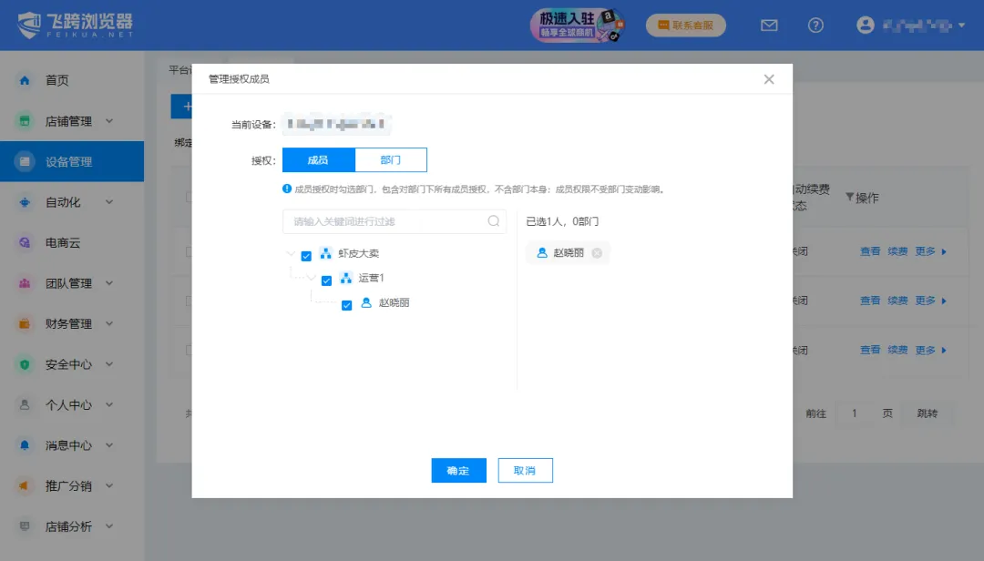The width and height of the screenshot is (984, 561).
Task: Click the 赵晓丽 selected member tag
Action: point(568,253)
